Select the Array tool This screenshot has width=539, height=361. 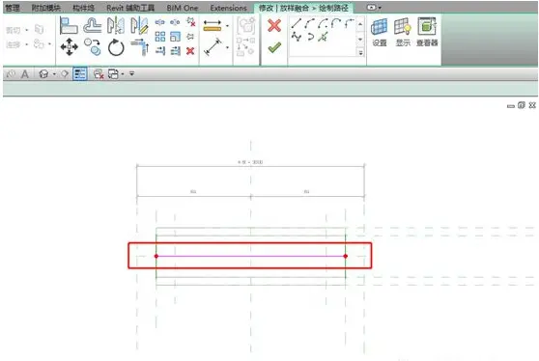point(159,37)
